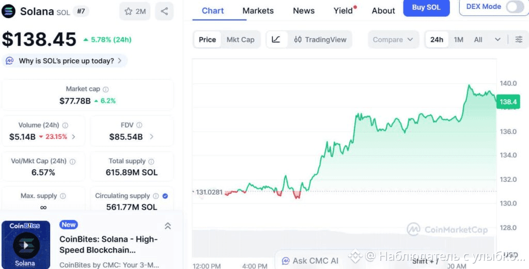Open the News tab
The height and width of the screenshot is (269, 529).
[x=304, y=10]
